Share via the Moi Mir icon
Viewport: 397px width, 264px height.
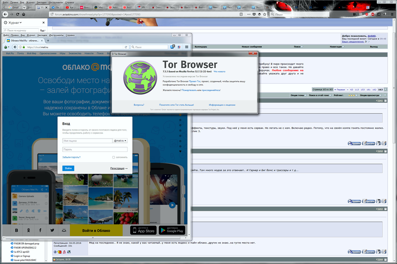click(64, 230)
